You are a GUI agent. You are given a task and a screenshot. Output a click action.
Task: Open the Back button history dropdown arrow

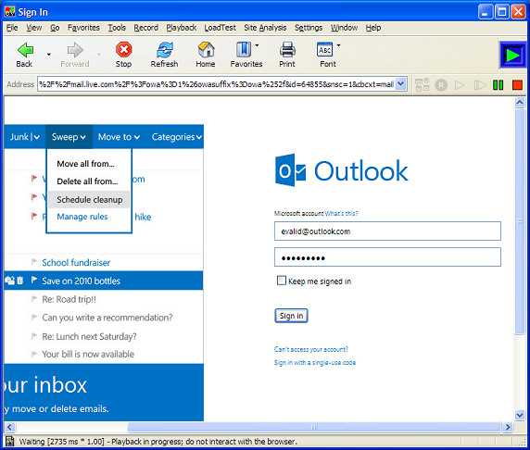(x=49, y=54)
